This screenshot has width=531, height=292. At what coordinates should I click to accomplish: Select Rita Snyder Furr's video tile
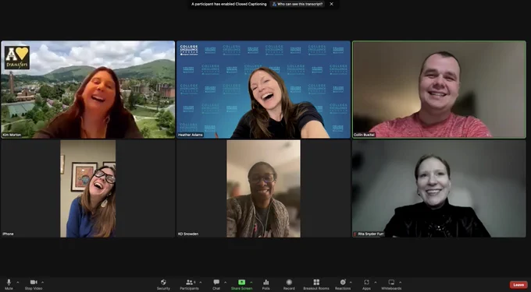(x=439, y=188)
